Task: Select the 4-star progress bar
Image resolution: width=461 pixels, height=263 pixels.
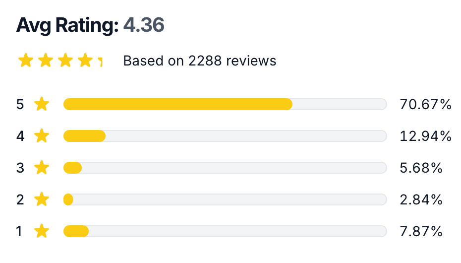Action: (225, 136)
